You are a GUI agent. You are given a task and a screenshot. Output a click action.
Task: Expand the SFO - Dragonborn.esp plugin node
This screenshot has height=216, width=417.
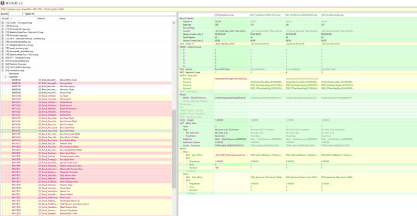click(x=3, y=58)
